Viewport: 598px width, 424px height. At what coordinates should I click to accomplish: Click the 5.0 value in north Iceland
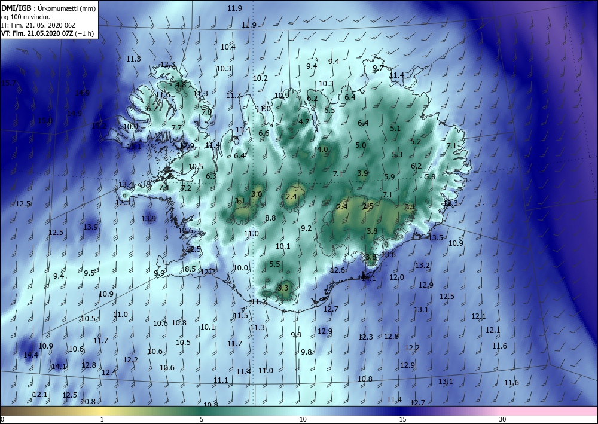[361, 145]
